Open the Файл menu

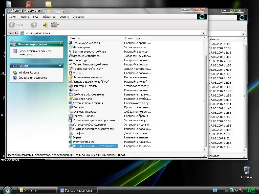[x=12, y=17]
